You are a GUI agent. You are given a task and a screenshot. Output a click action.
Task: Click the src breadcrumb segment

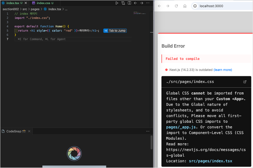(x=25, y=9)
